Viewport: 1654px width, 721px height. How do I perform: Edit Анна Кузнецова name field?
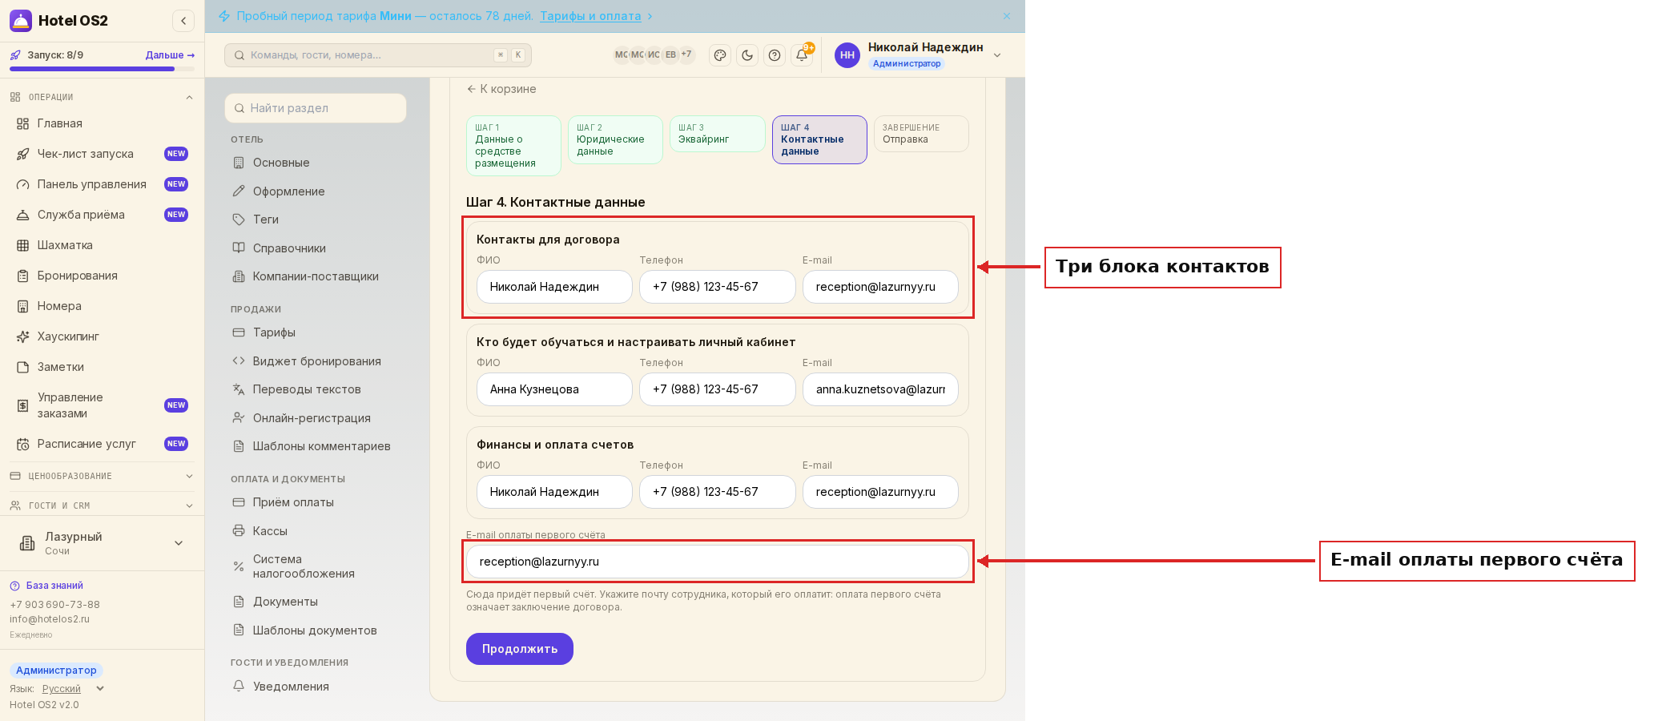tap(554, 389)
